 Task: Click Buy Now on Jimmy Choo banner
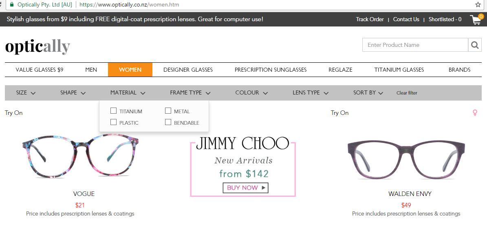coord(245,187)
